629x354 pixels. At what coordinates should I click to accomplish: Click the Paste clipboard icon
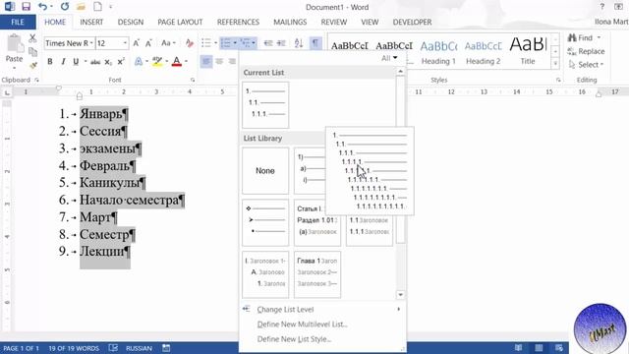point(15,43)
